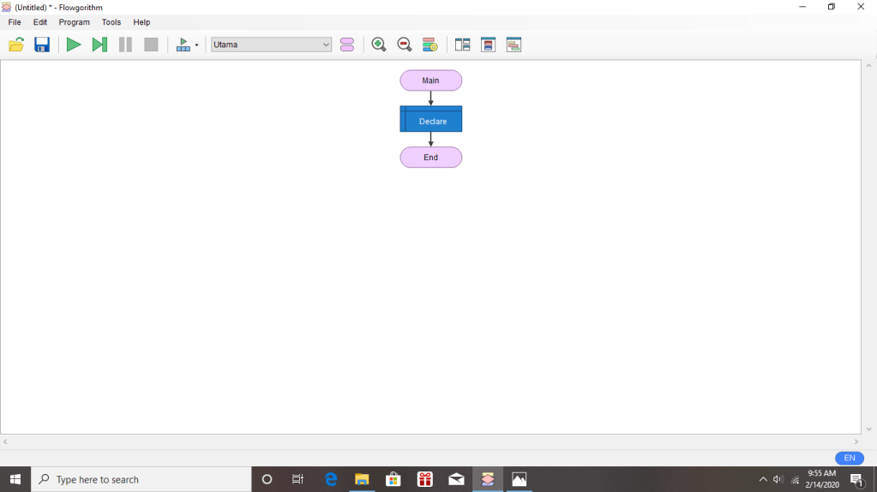877x492 pixels.
Task: Open the function manager purple icon
Action: point(347,44)
